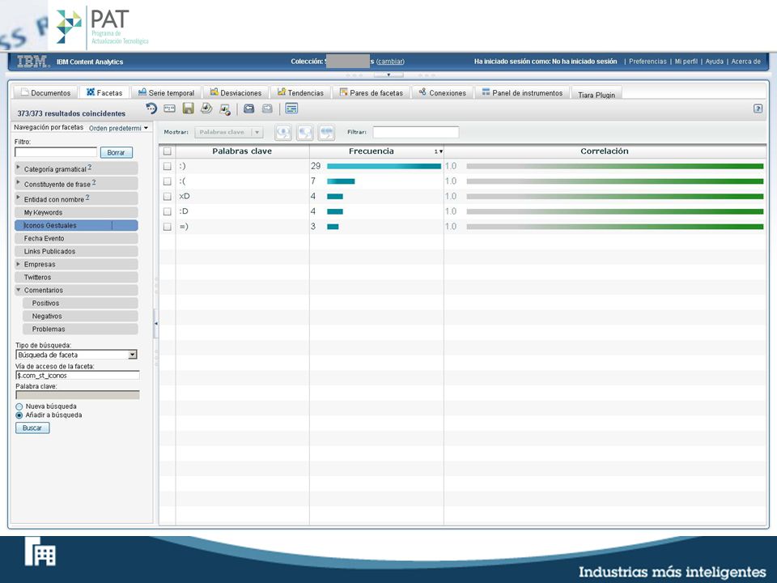Image resolution: width=777 pixels, height=583 pixels.
Task: Click the query text box icon in toolbar
Action: 169,108
